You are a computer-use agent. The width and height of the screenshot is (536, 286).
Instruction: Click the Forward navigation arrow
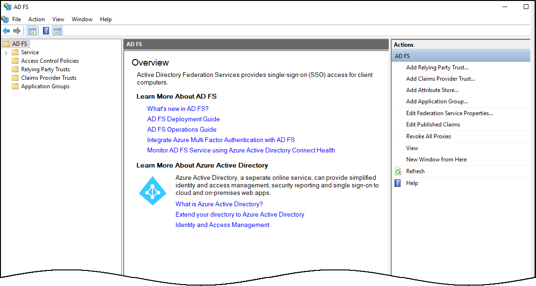[17, 30]
